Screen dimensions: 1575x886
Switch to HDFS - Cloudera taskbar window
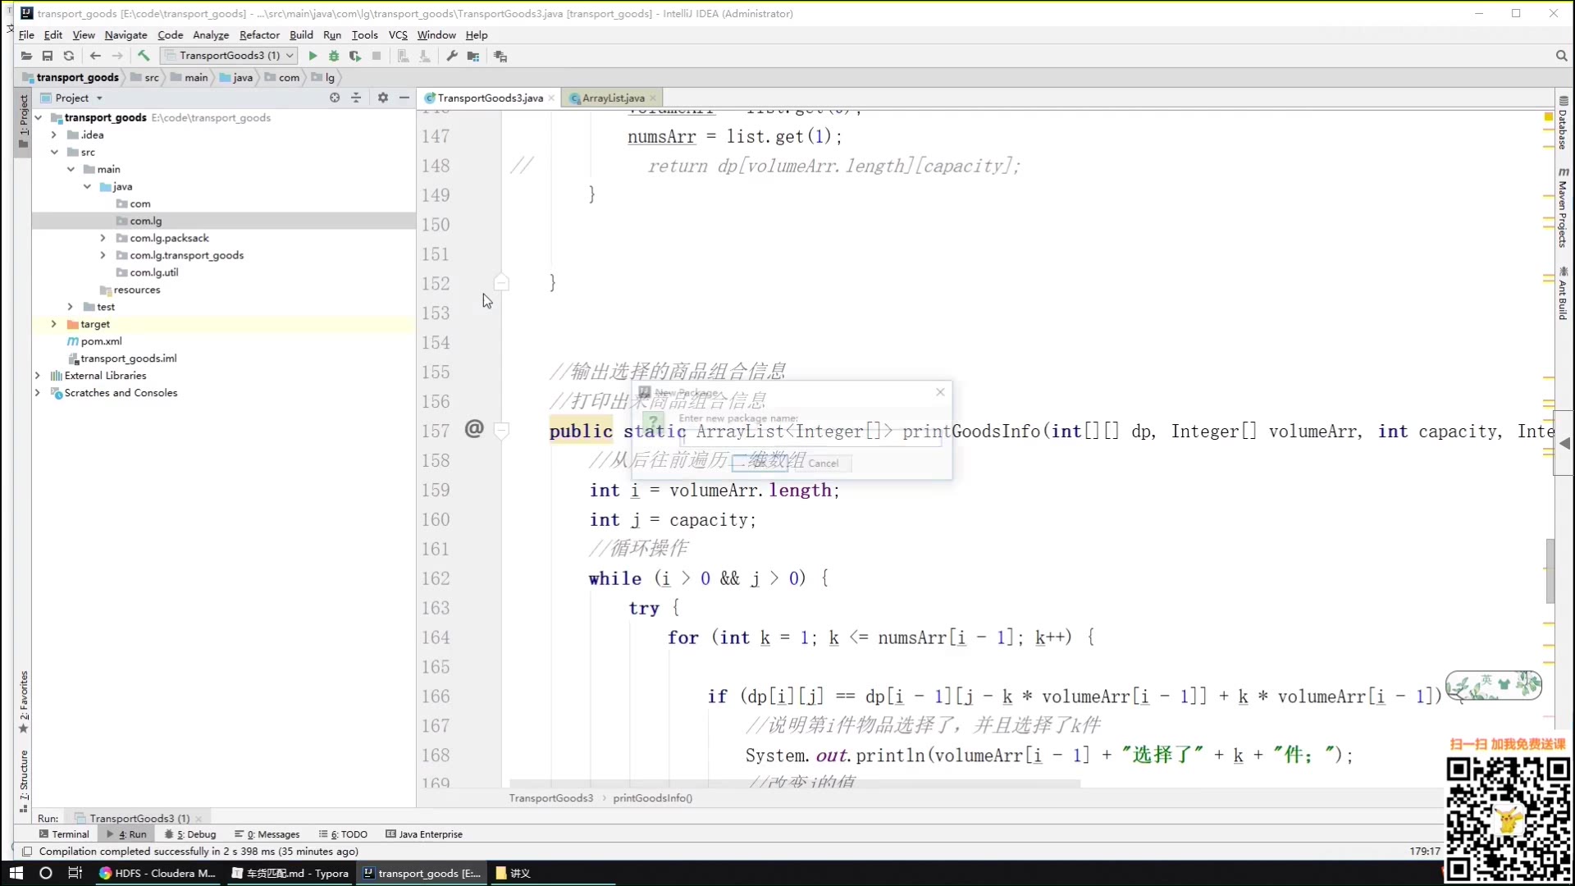click(157, 873)
